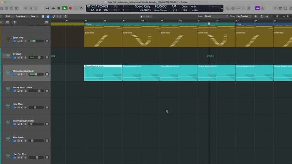This screenshot has height=164, width=292.
Task: Start recording with the red Record button
Action: (x=70, y=8)
